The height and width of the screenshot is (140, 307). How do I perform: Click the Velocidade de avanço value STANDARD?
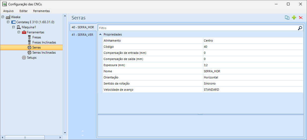(x=211, y=90)
